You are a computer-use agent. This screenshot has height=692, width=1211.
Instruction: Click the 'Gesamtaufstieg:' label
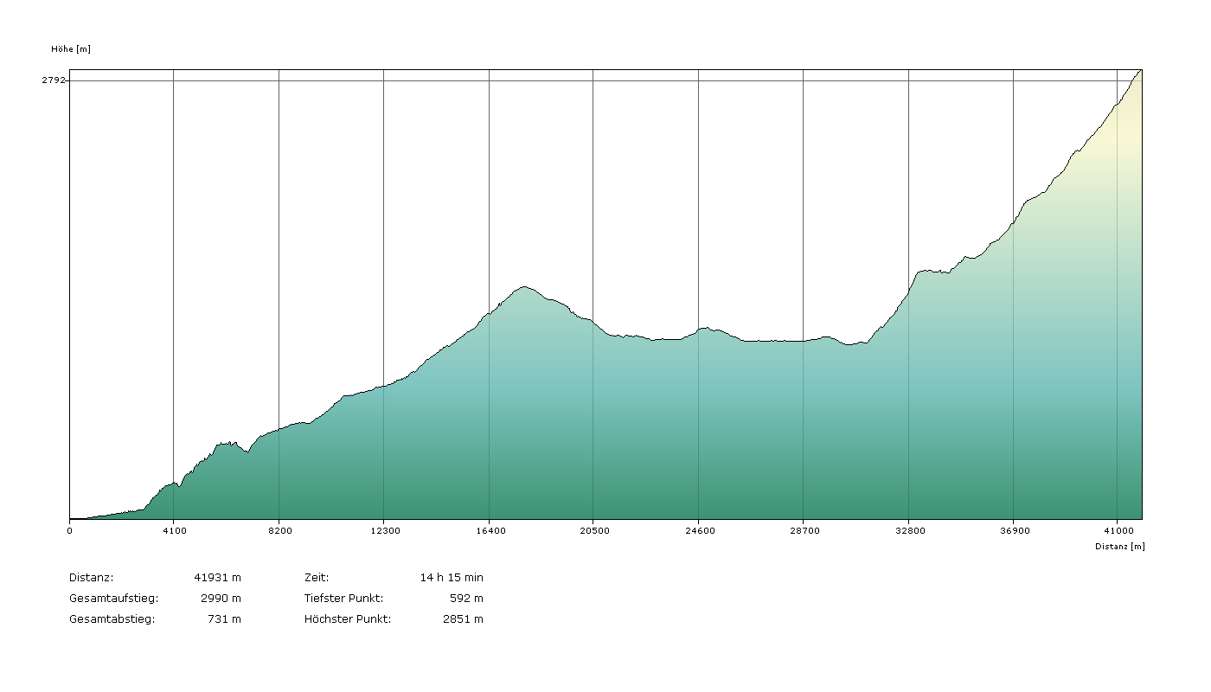point(113,599)
